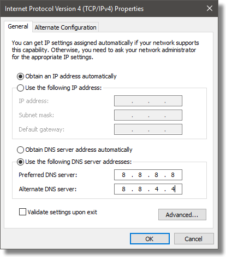Confirm with the OK button
226x257 pixels.
150,239
